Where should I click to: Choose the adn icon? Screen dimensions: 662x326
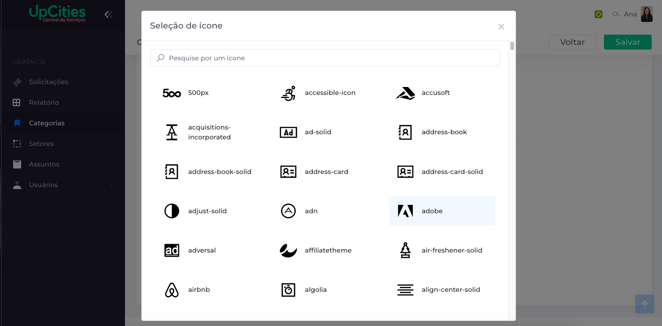click(288, 211)
